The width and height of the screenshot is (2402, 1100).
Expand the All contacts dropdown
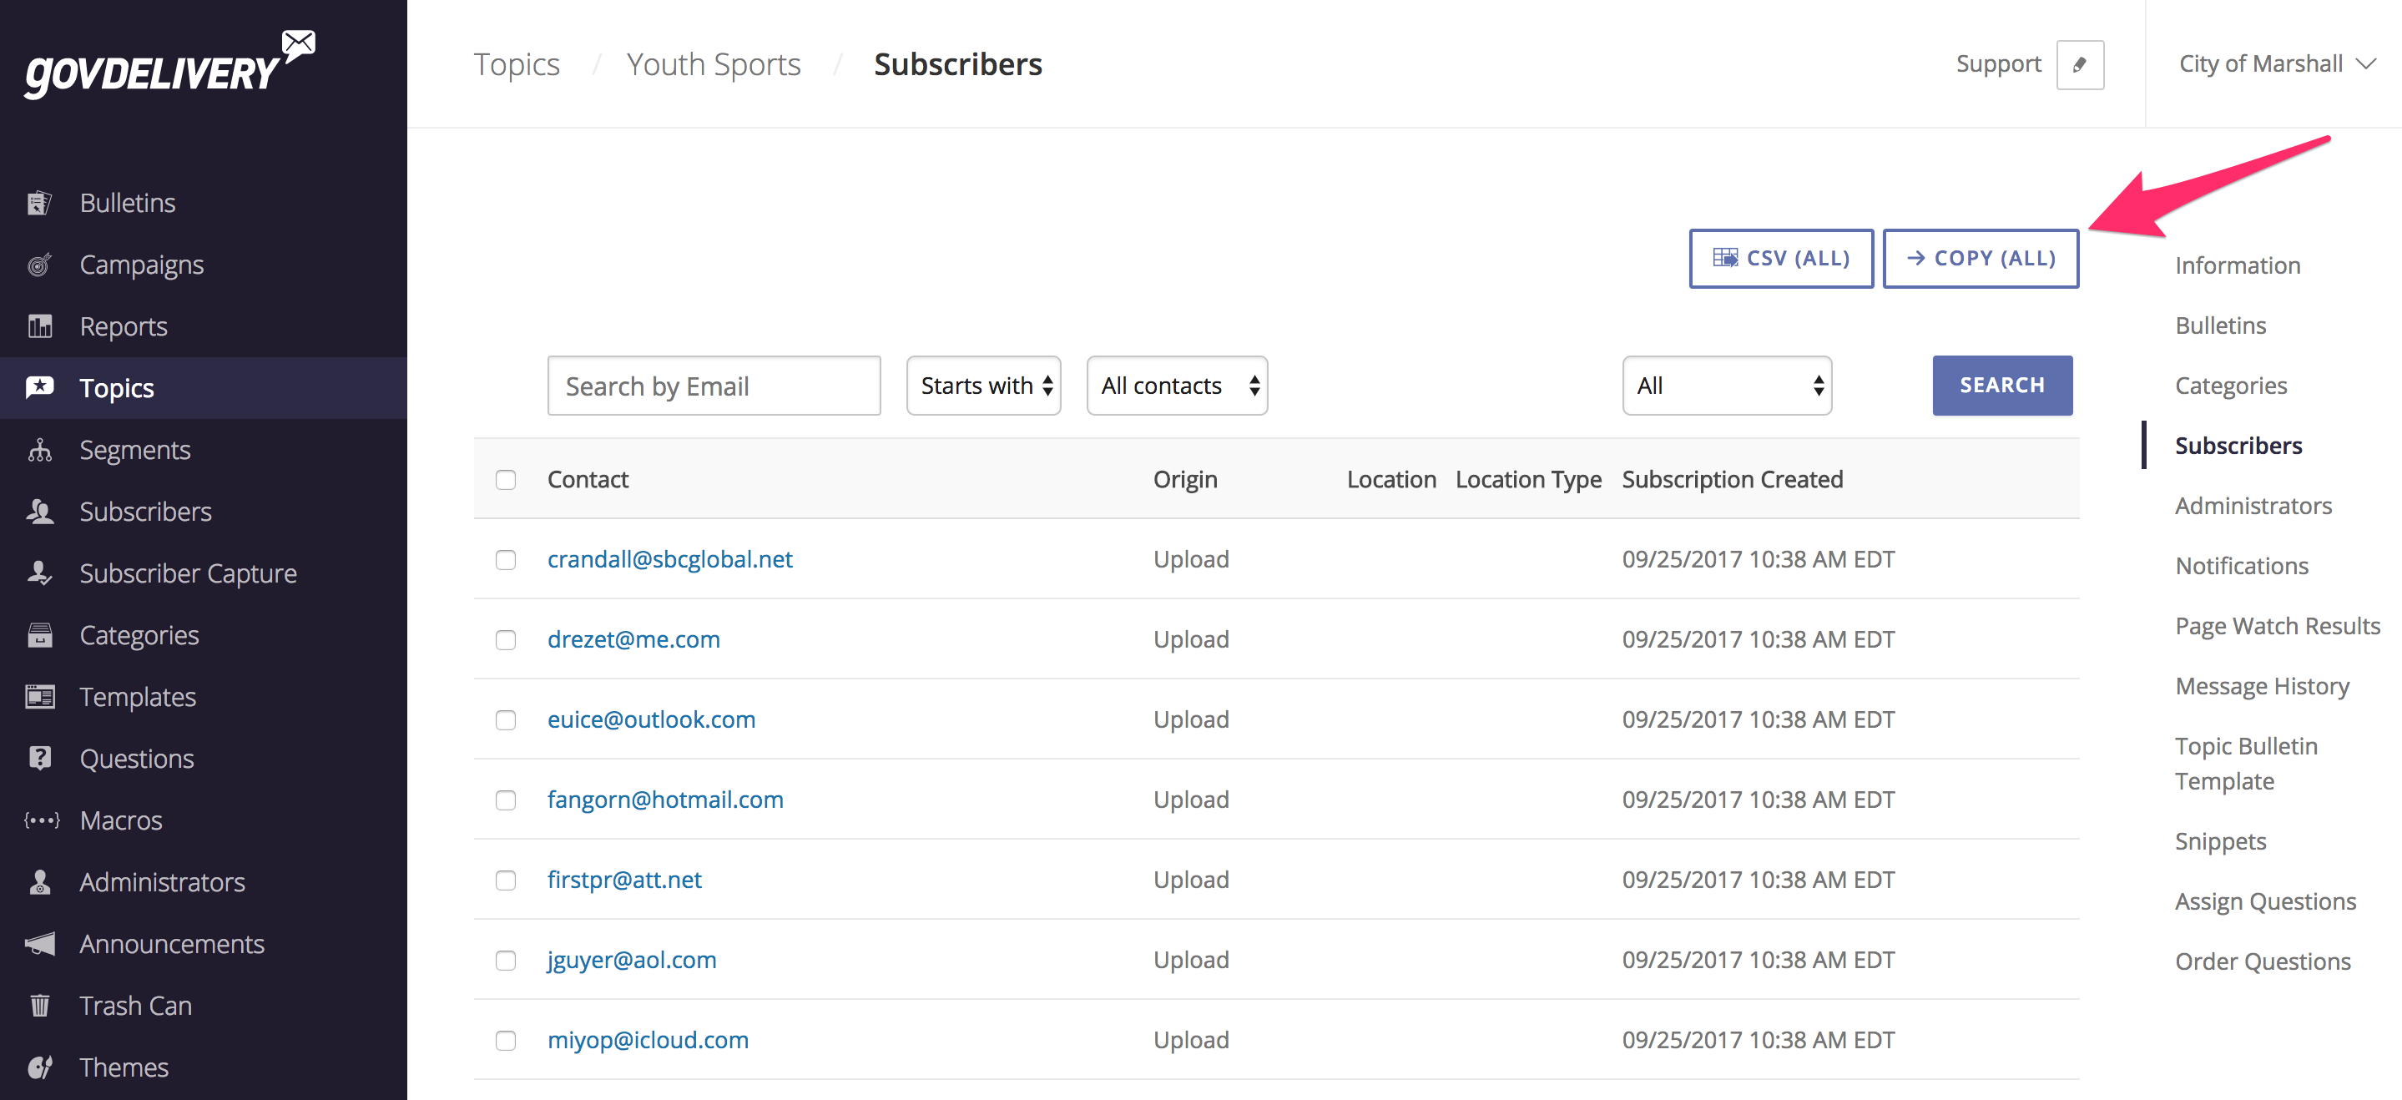point(1177,385)
